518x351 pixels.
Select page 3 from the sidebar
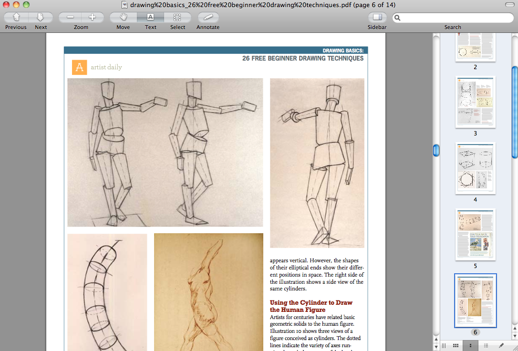click(x=475, y=102)
